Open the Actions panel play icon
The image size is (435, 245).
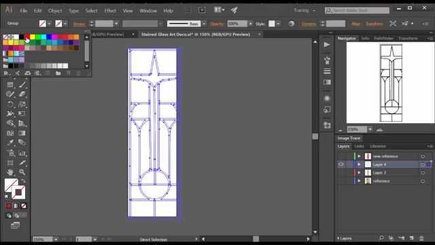tap(327, 45)
